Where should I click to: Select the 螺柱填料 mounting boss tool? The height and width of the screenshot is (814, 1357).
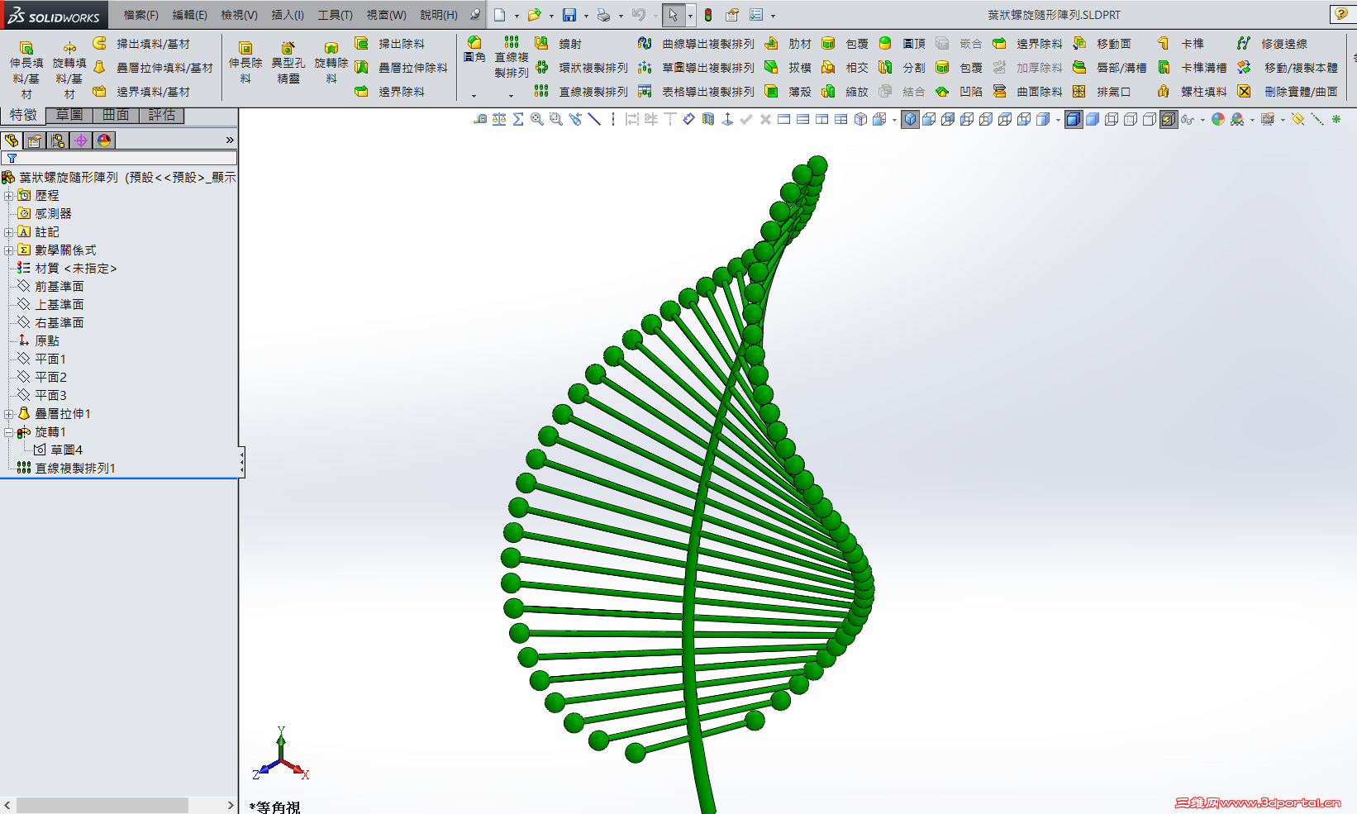coord(1192,92)
